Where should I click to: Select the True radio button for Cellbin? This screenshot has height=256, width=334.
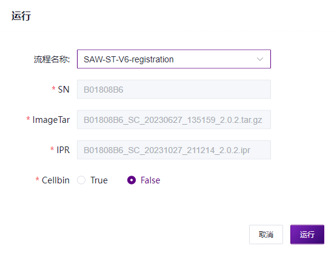click(x=81, y=180)
